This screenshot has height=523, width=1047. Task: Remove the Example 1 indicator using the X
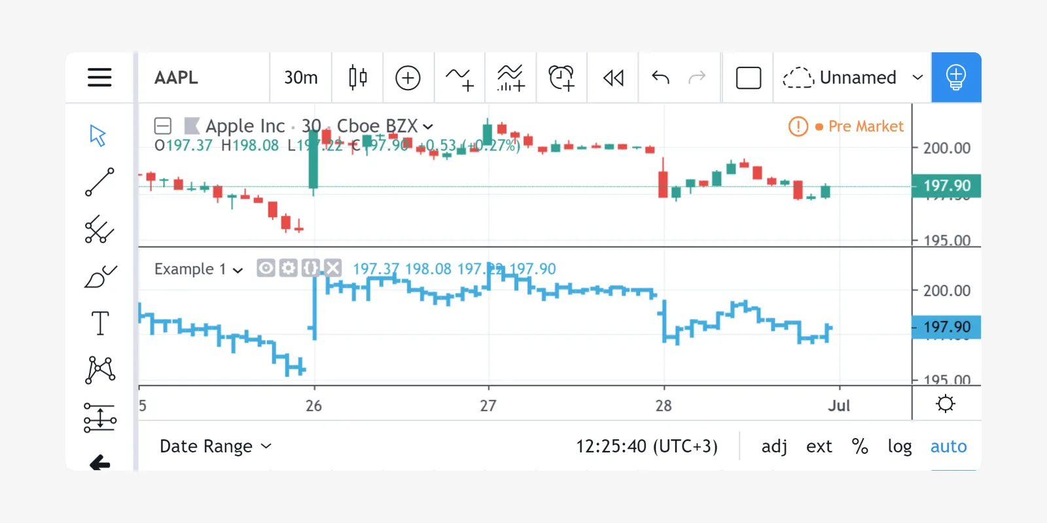(333, 267)
